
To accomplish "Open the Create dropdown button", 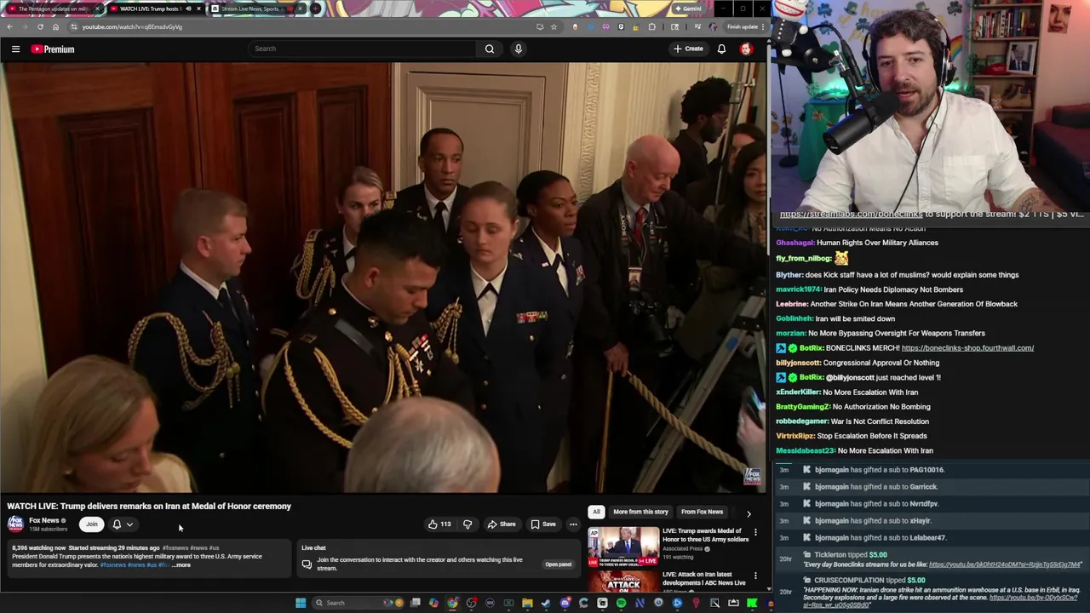I will [689, 49].
